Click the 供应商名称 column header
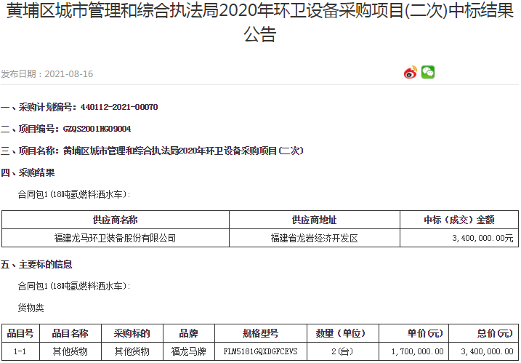Viewport: 521px width, 363px height. (116, 220)
